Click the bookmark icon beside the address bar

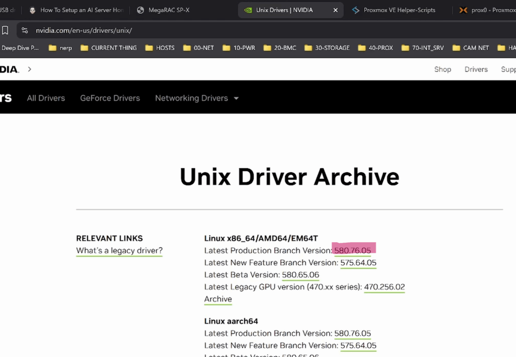coord(5,30)
